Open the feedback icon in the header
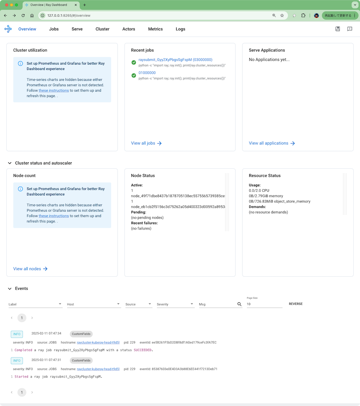Viewport: 360px width, 406px height. coord(349,29)
